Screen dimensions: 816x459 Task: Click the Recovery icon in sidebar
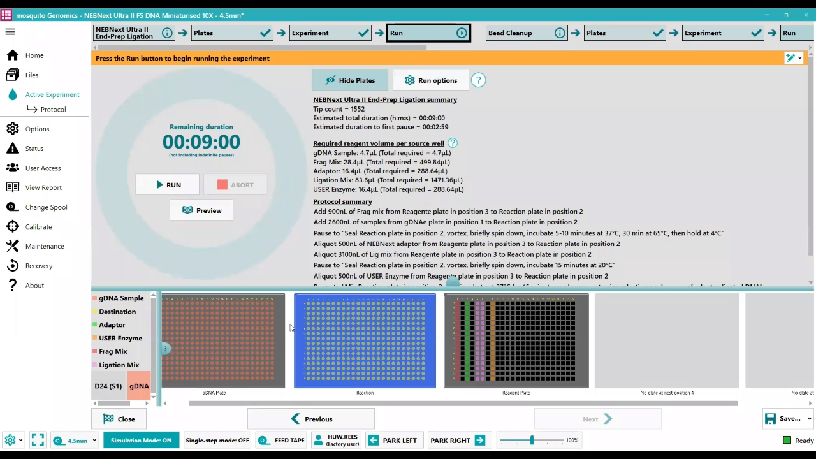tap(13, 266)
